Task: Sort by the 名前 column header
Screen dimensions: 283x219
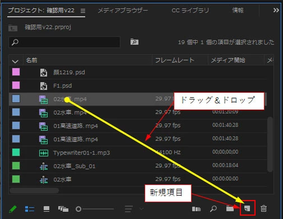Action: coord(31,60)
